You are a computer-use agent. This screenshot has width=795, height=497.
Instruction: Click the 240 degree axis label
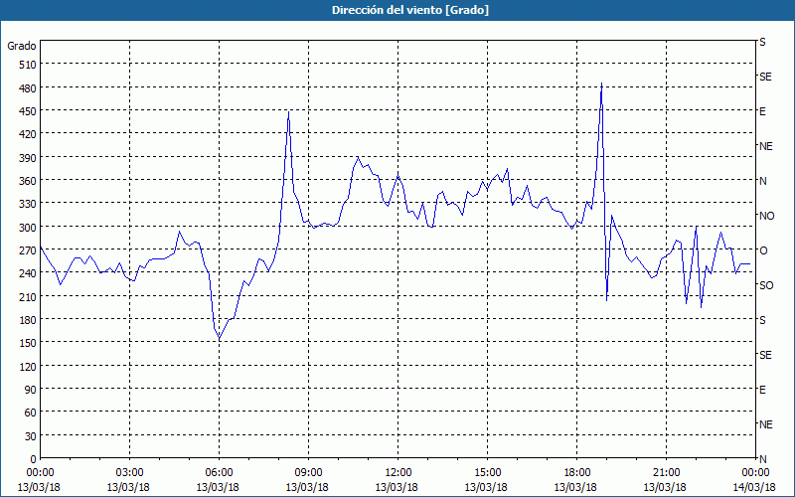(28, 273)
